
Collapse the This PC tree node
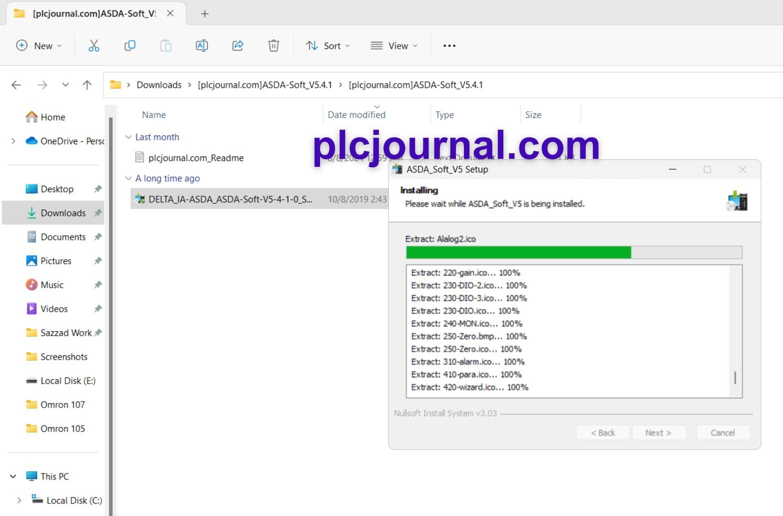point(13,477)
